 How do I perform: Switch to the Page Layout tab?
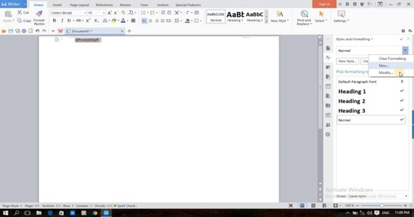coord(80,5)
